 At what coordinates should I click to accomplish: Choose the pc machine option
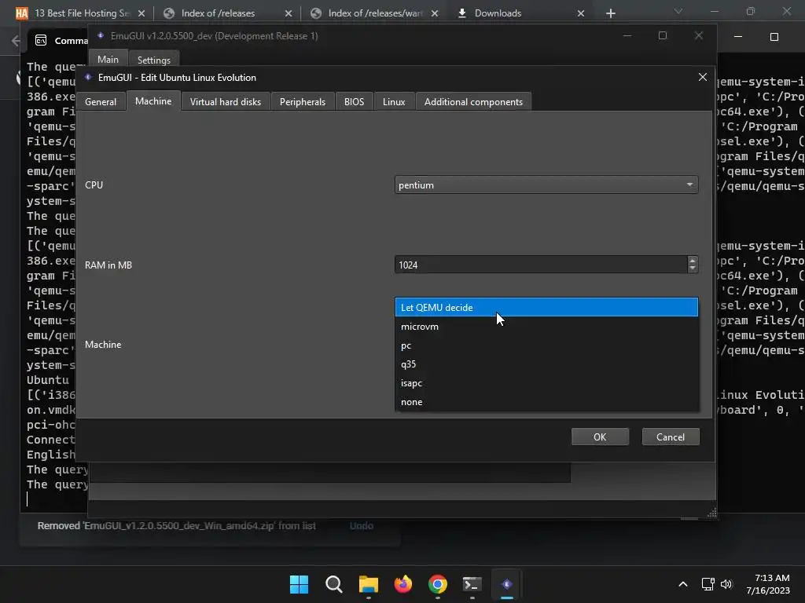[546, 345]
